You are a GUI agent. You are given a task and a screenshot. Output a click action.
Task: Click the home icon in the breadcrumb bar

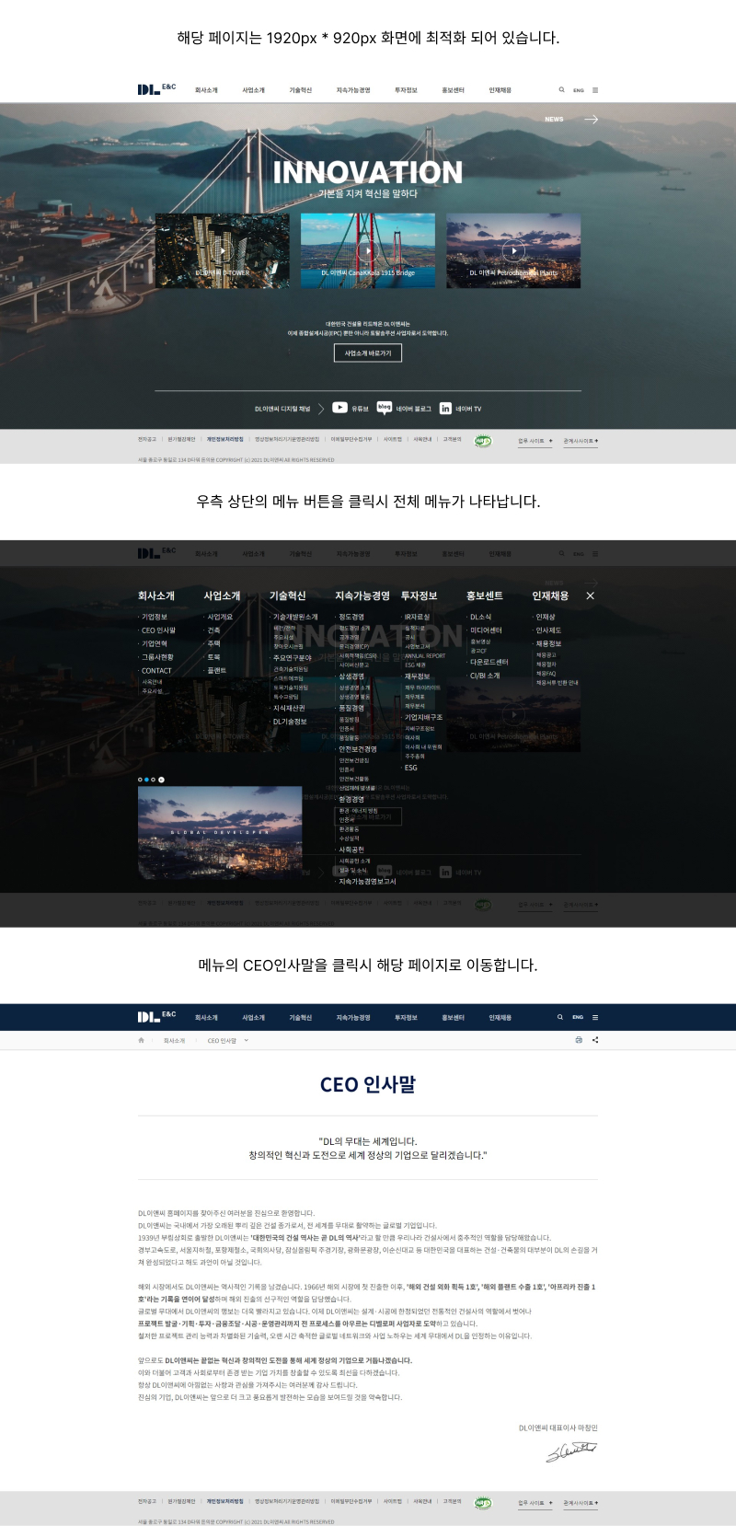pos(141,1040)
